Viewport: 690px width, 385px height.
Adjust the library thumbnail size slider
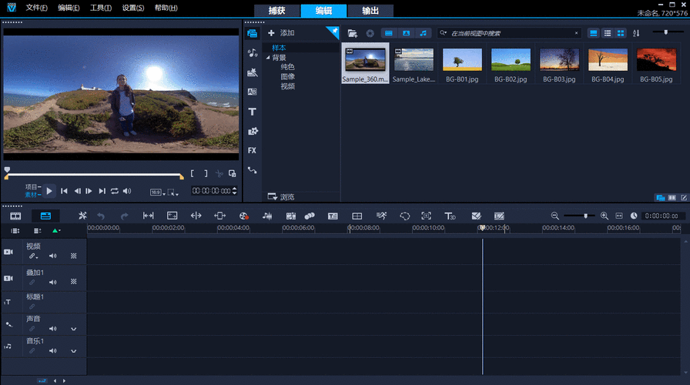(x=666, y=32)
